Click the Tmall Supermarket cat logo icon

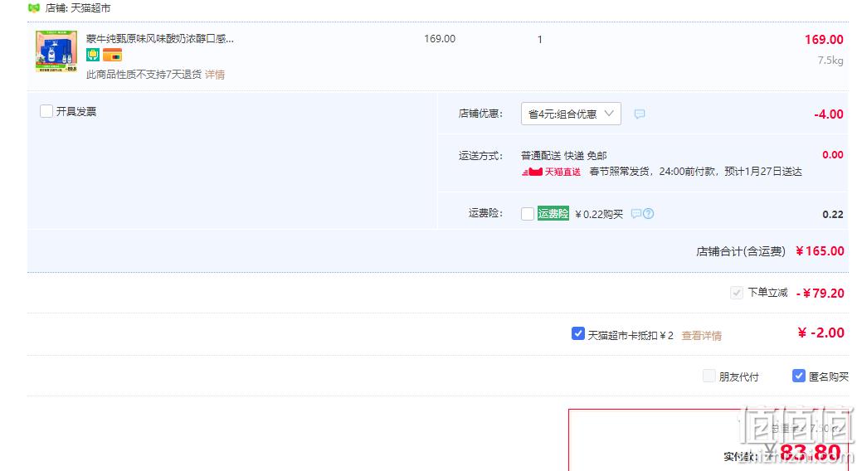click(x=33, y=7)
